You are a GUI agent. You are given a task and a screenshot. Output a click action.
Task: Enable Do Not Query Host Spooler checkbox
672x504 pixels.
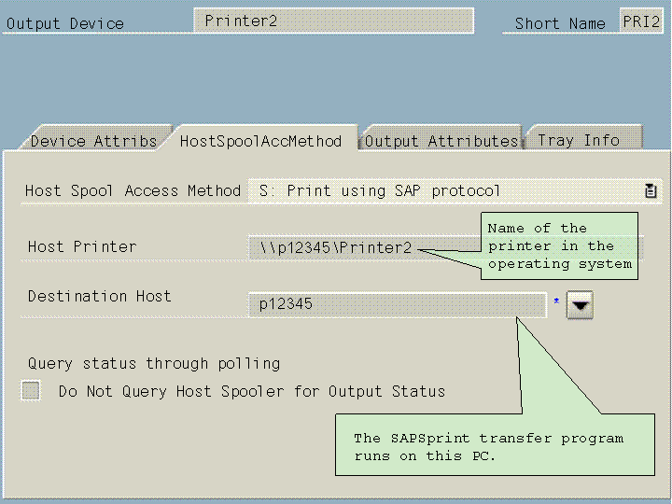[x=32, y=391]
